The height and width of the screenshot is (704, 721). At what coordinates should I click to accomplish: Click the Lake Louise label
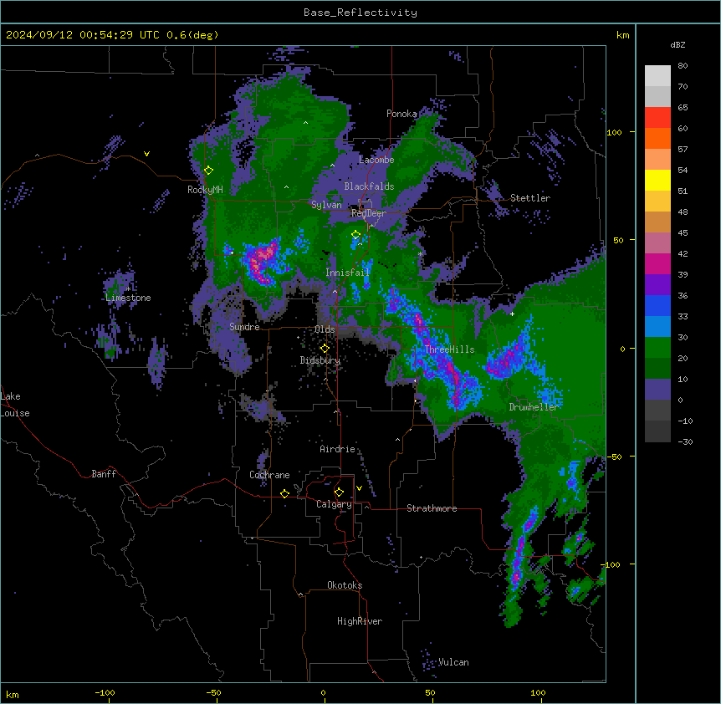[15, 405]
